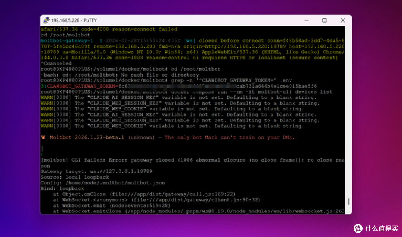Click "Config: /home/node/.moltbot/moltbot.json" line
This screenshot has width=402, height=237.
pyautogui.click(x=103, y=183)
